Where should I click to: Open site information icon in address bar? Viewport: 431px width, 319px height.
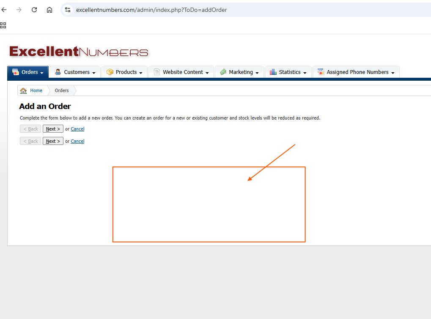tap(68, 10)
